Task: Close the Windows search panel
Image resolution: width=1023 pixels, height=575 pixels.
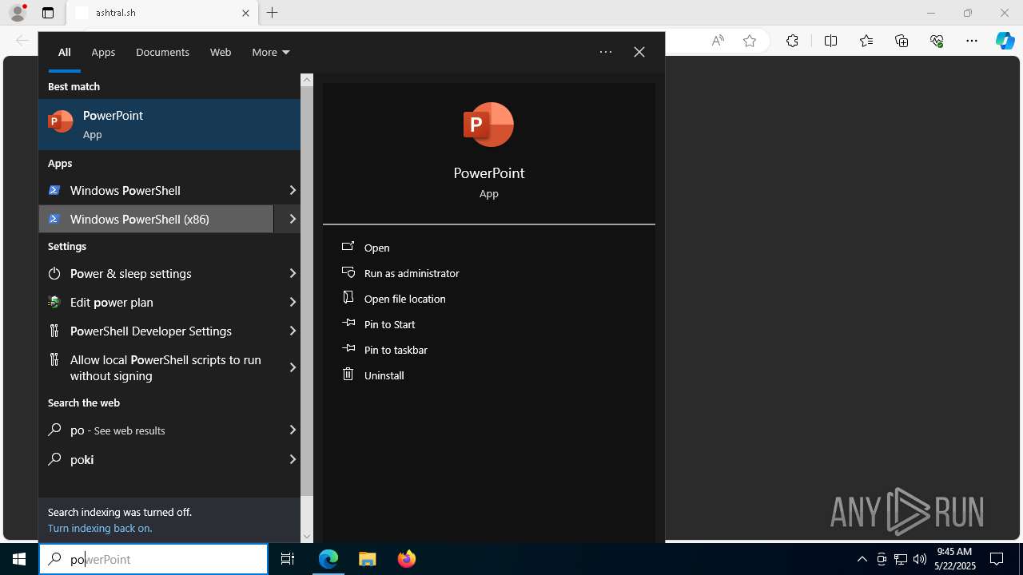Action: click(639, 52)
